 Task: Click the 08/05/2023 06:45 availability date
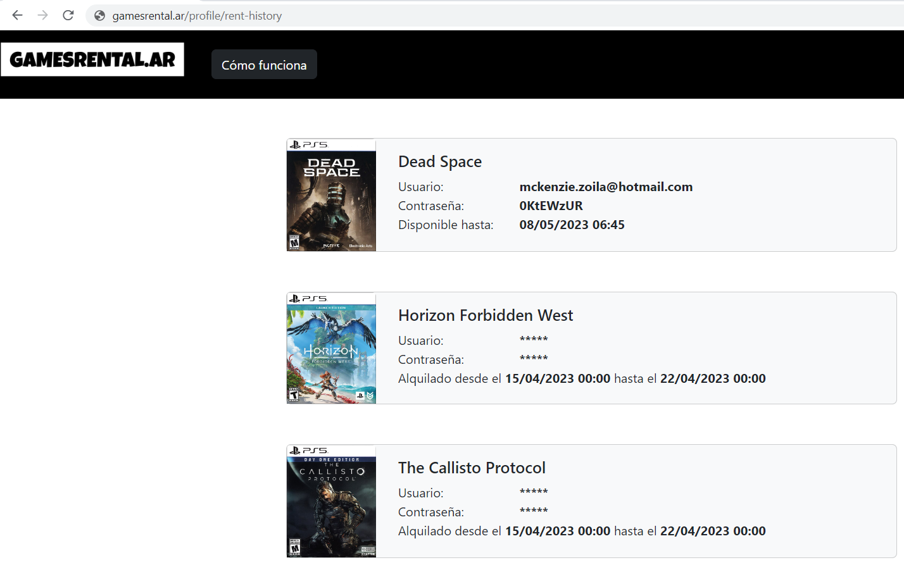572,225
